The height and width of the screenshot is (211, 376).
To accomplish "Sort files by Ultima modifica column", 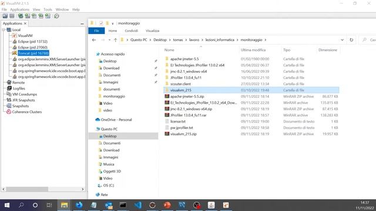I will [x=253, y=50].
